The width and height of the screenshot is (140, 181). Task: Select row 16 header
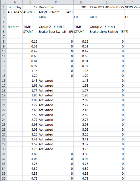click(x=4, y=81)
